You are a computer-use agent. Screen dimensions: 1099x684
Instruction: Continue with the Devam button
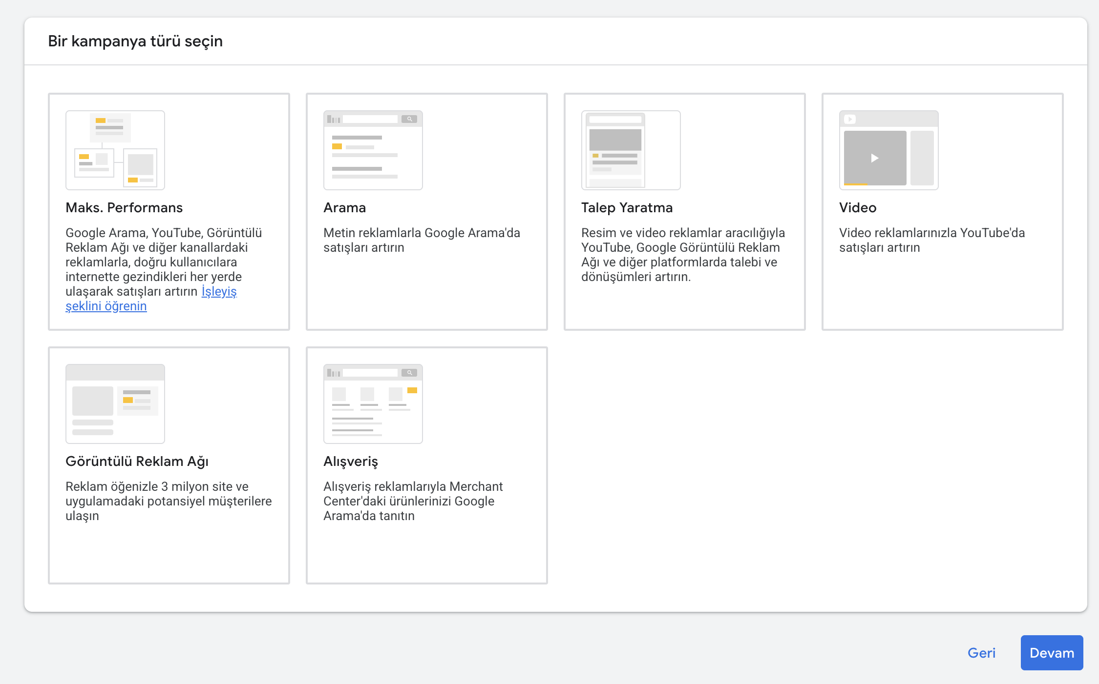[1052, 653]
